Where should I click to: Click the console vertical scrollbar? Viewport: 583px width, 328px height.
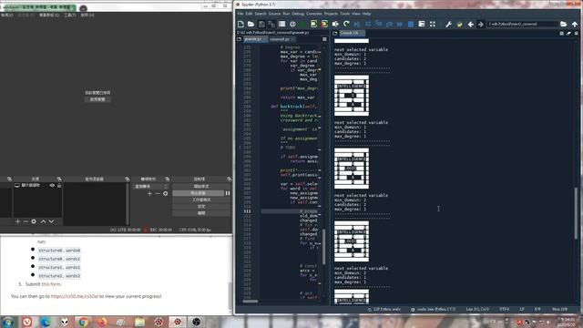point(577,213)
